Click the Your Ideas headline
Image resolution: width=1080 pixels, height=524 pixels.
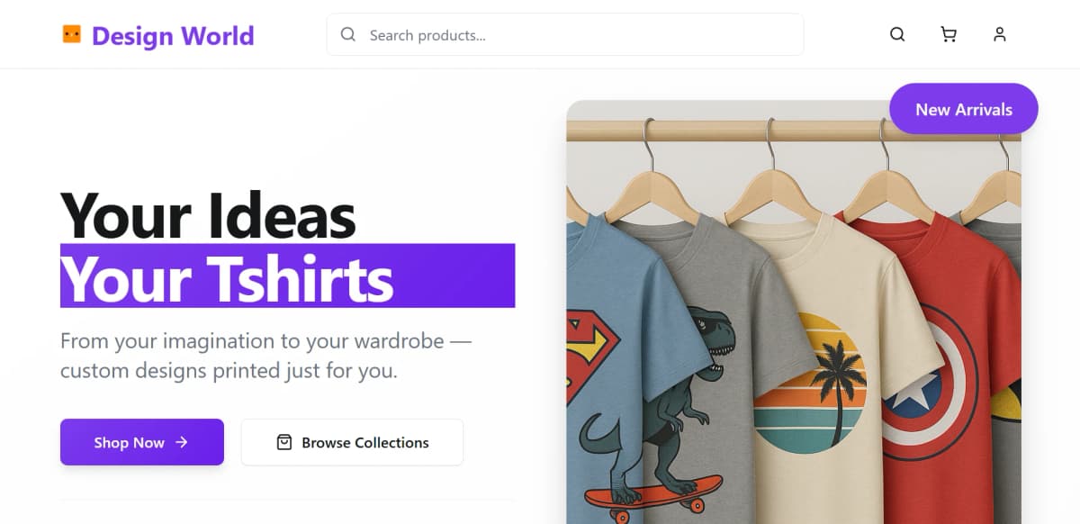coord(208,216)
